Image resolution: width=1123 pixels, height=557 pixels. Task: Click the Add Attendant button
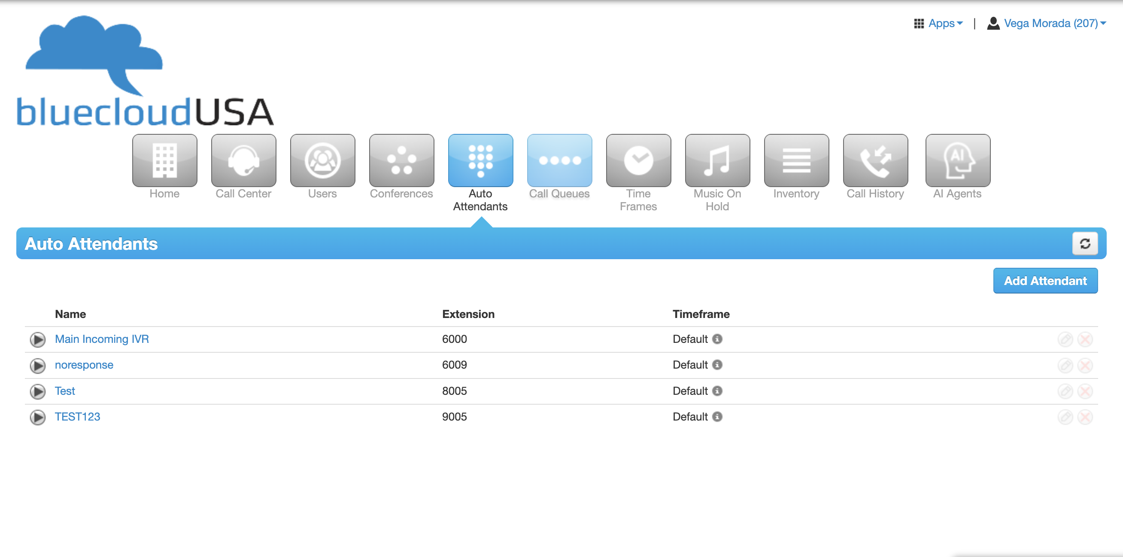pyautogui.click(x=1044, y=281)
